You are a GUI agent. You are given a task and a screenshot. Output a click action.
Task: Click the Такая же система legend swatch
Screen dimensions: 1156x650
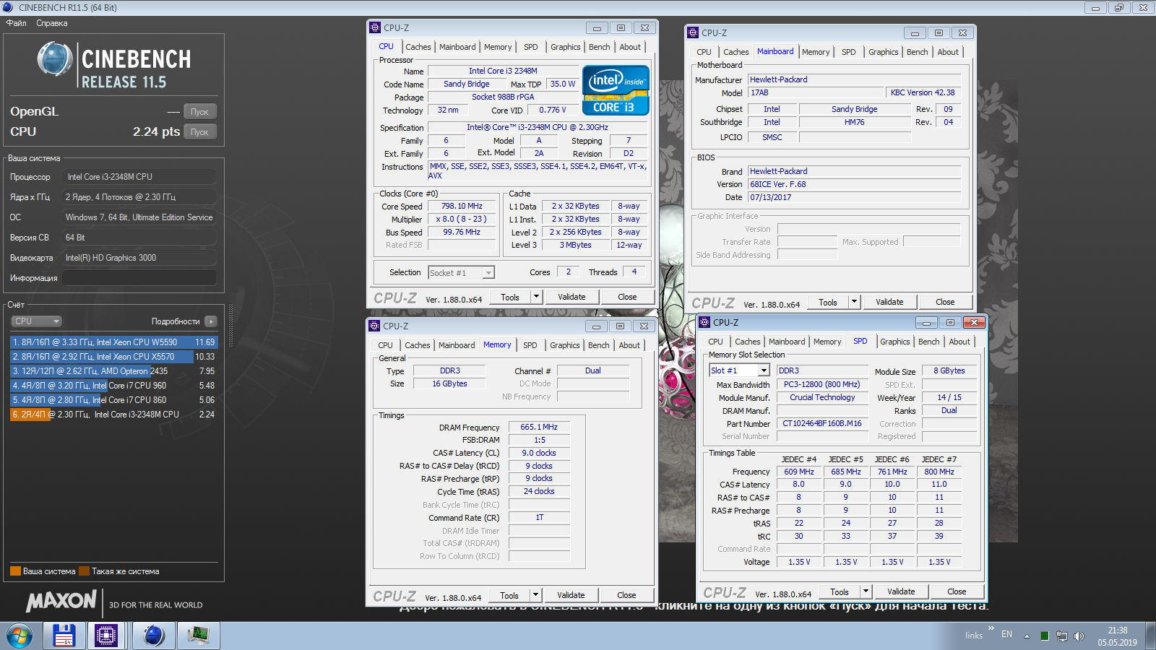(x=85, y=571)
